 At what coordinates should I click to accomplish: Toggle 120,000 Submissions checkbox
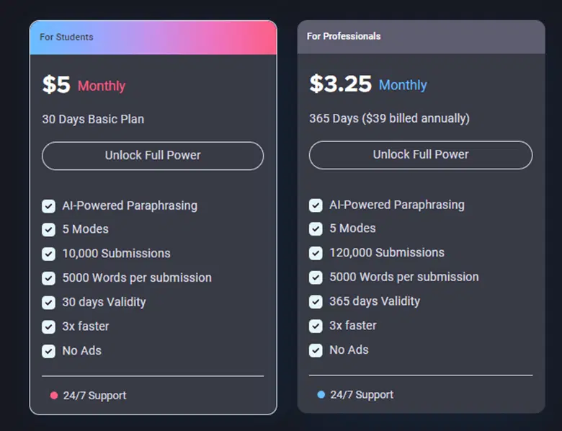point(316,253)
